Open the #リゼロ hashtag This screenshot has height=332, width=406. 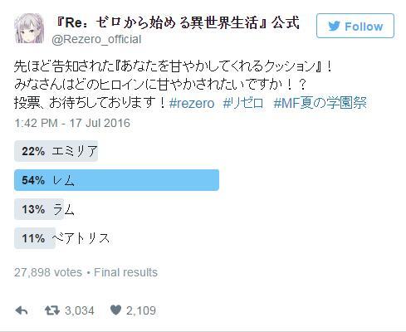[x=243, y=103]
